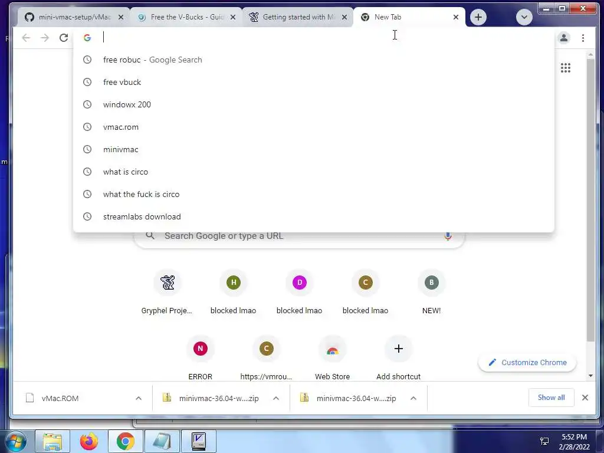This screenshot has width=604, height=453.
Task: Open the NEW! shortcut with B icon
Action: (431, 293)
